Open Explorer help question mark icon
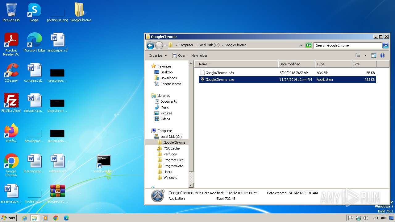The image size is (395, 222). (x=382, y=55)
